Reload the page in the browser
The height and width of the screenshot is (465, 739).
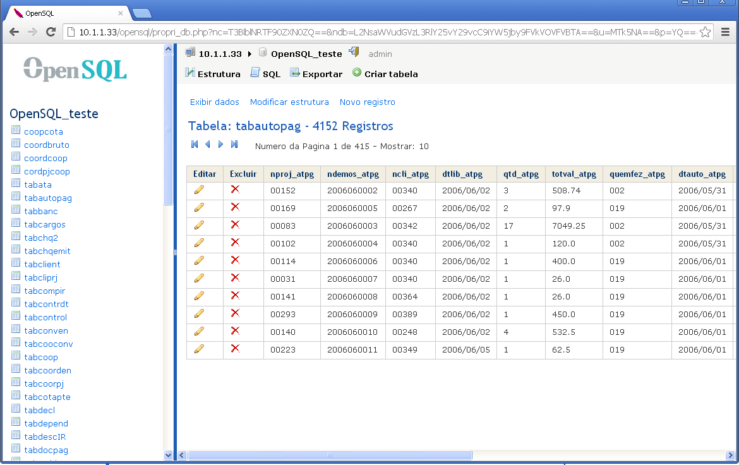[51, 32]
